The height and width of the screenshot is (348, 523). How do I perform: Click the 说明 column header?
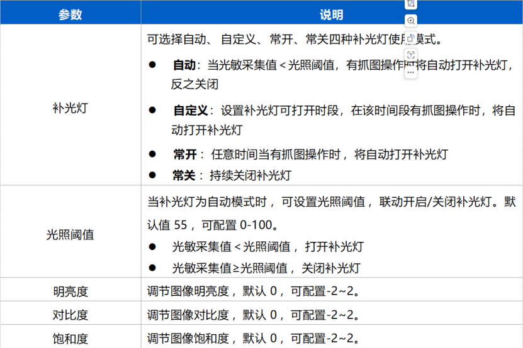(332, 14)
